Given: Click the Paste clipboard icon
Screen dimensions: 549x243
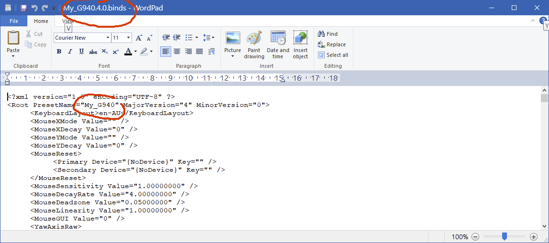Looking at the screenshot, I should [13, 37].
